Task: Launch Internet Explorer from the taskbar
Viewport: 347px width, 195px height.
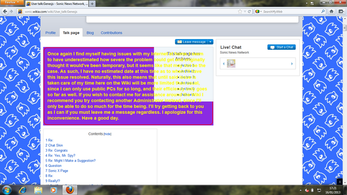Action: 23,190
